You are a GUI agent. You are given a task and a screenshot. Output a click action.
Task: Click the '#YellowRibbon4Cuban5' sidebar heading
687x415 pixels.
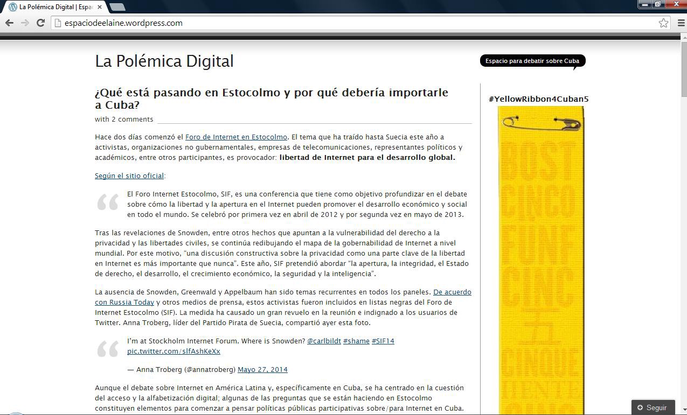click(538, 99)
